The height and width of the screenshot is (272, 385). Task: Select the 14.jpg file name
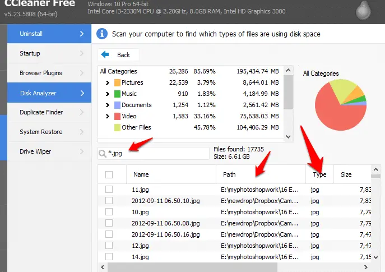point(140,257)
